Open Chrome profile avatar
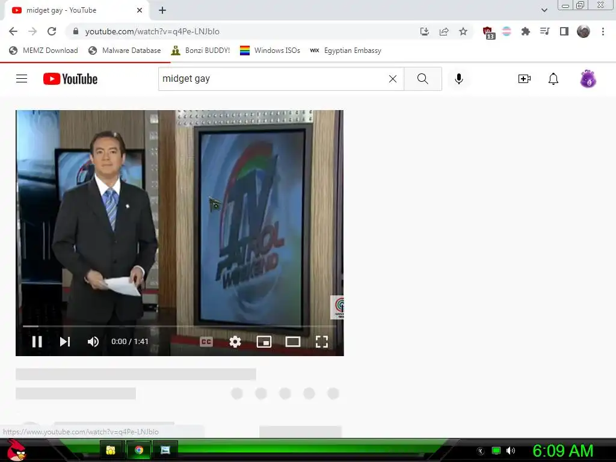 point(584,31)
